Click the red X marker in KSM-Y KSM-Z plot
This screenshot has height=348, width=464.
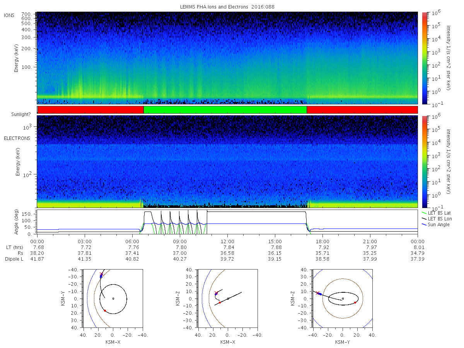pos(317,293)
